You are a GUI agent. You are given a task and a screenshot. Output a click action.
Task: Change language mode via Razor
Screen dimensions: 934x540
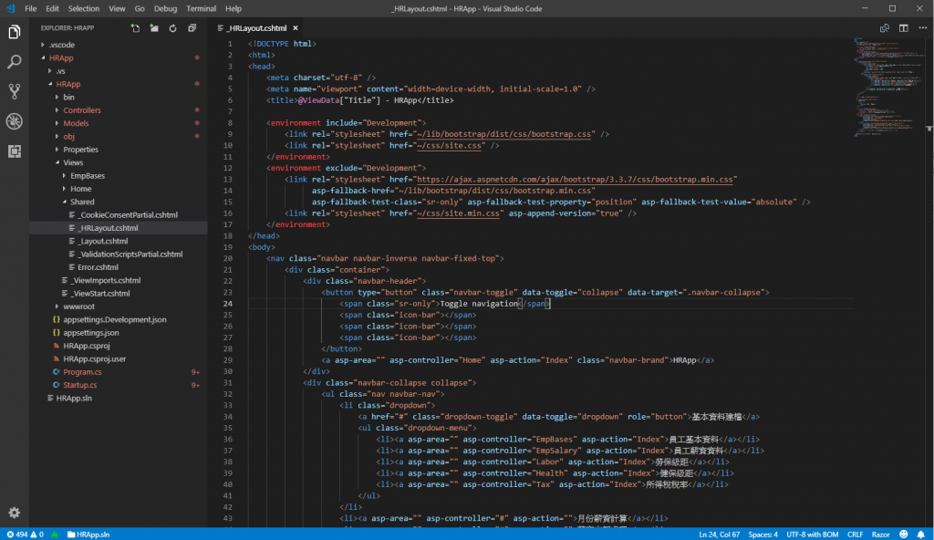tap(880, 535)
